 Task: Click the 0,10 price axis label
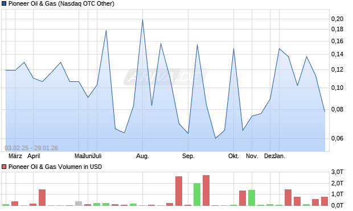coord(337,88)
